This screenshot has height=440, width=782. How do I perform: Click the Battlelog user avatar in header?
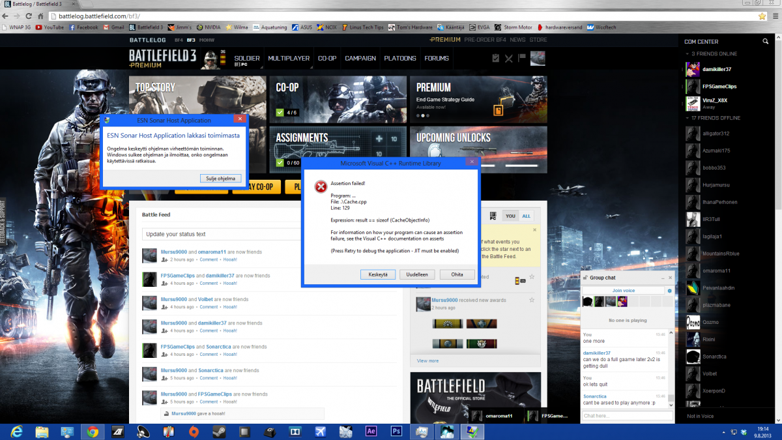(x=537, y=59)
